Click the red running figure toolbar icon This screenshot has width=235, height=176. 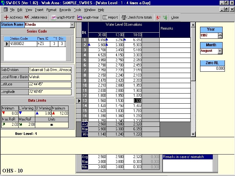click(158, 18)
